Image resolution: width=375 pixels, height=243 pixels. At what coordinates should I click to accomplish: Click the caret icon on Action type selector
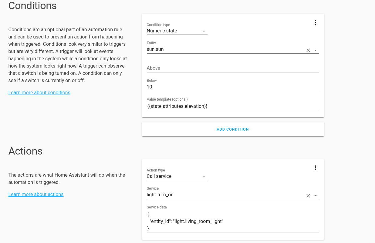pos(204,176)
